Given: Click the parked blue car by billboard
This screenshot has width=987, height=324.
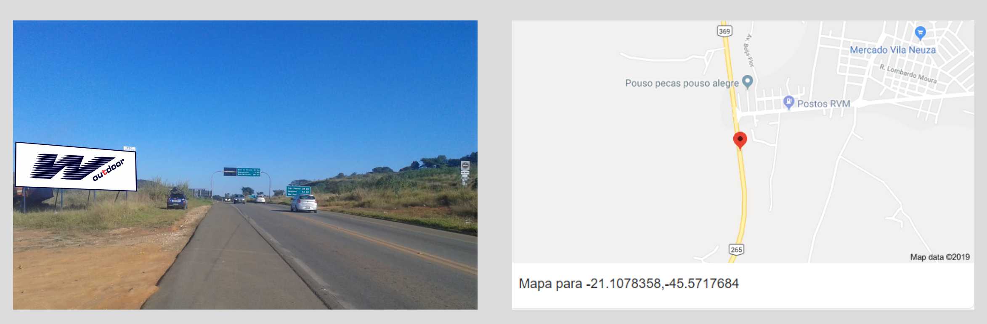Looking at the screenshot, I should (x=177, y=200).
